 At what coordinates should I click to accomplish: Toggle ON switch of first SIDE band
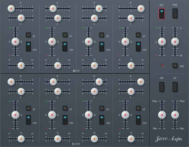[28, 120]
